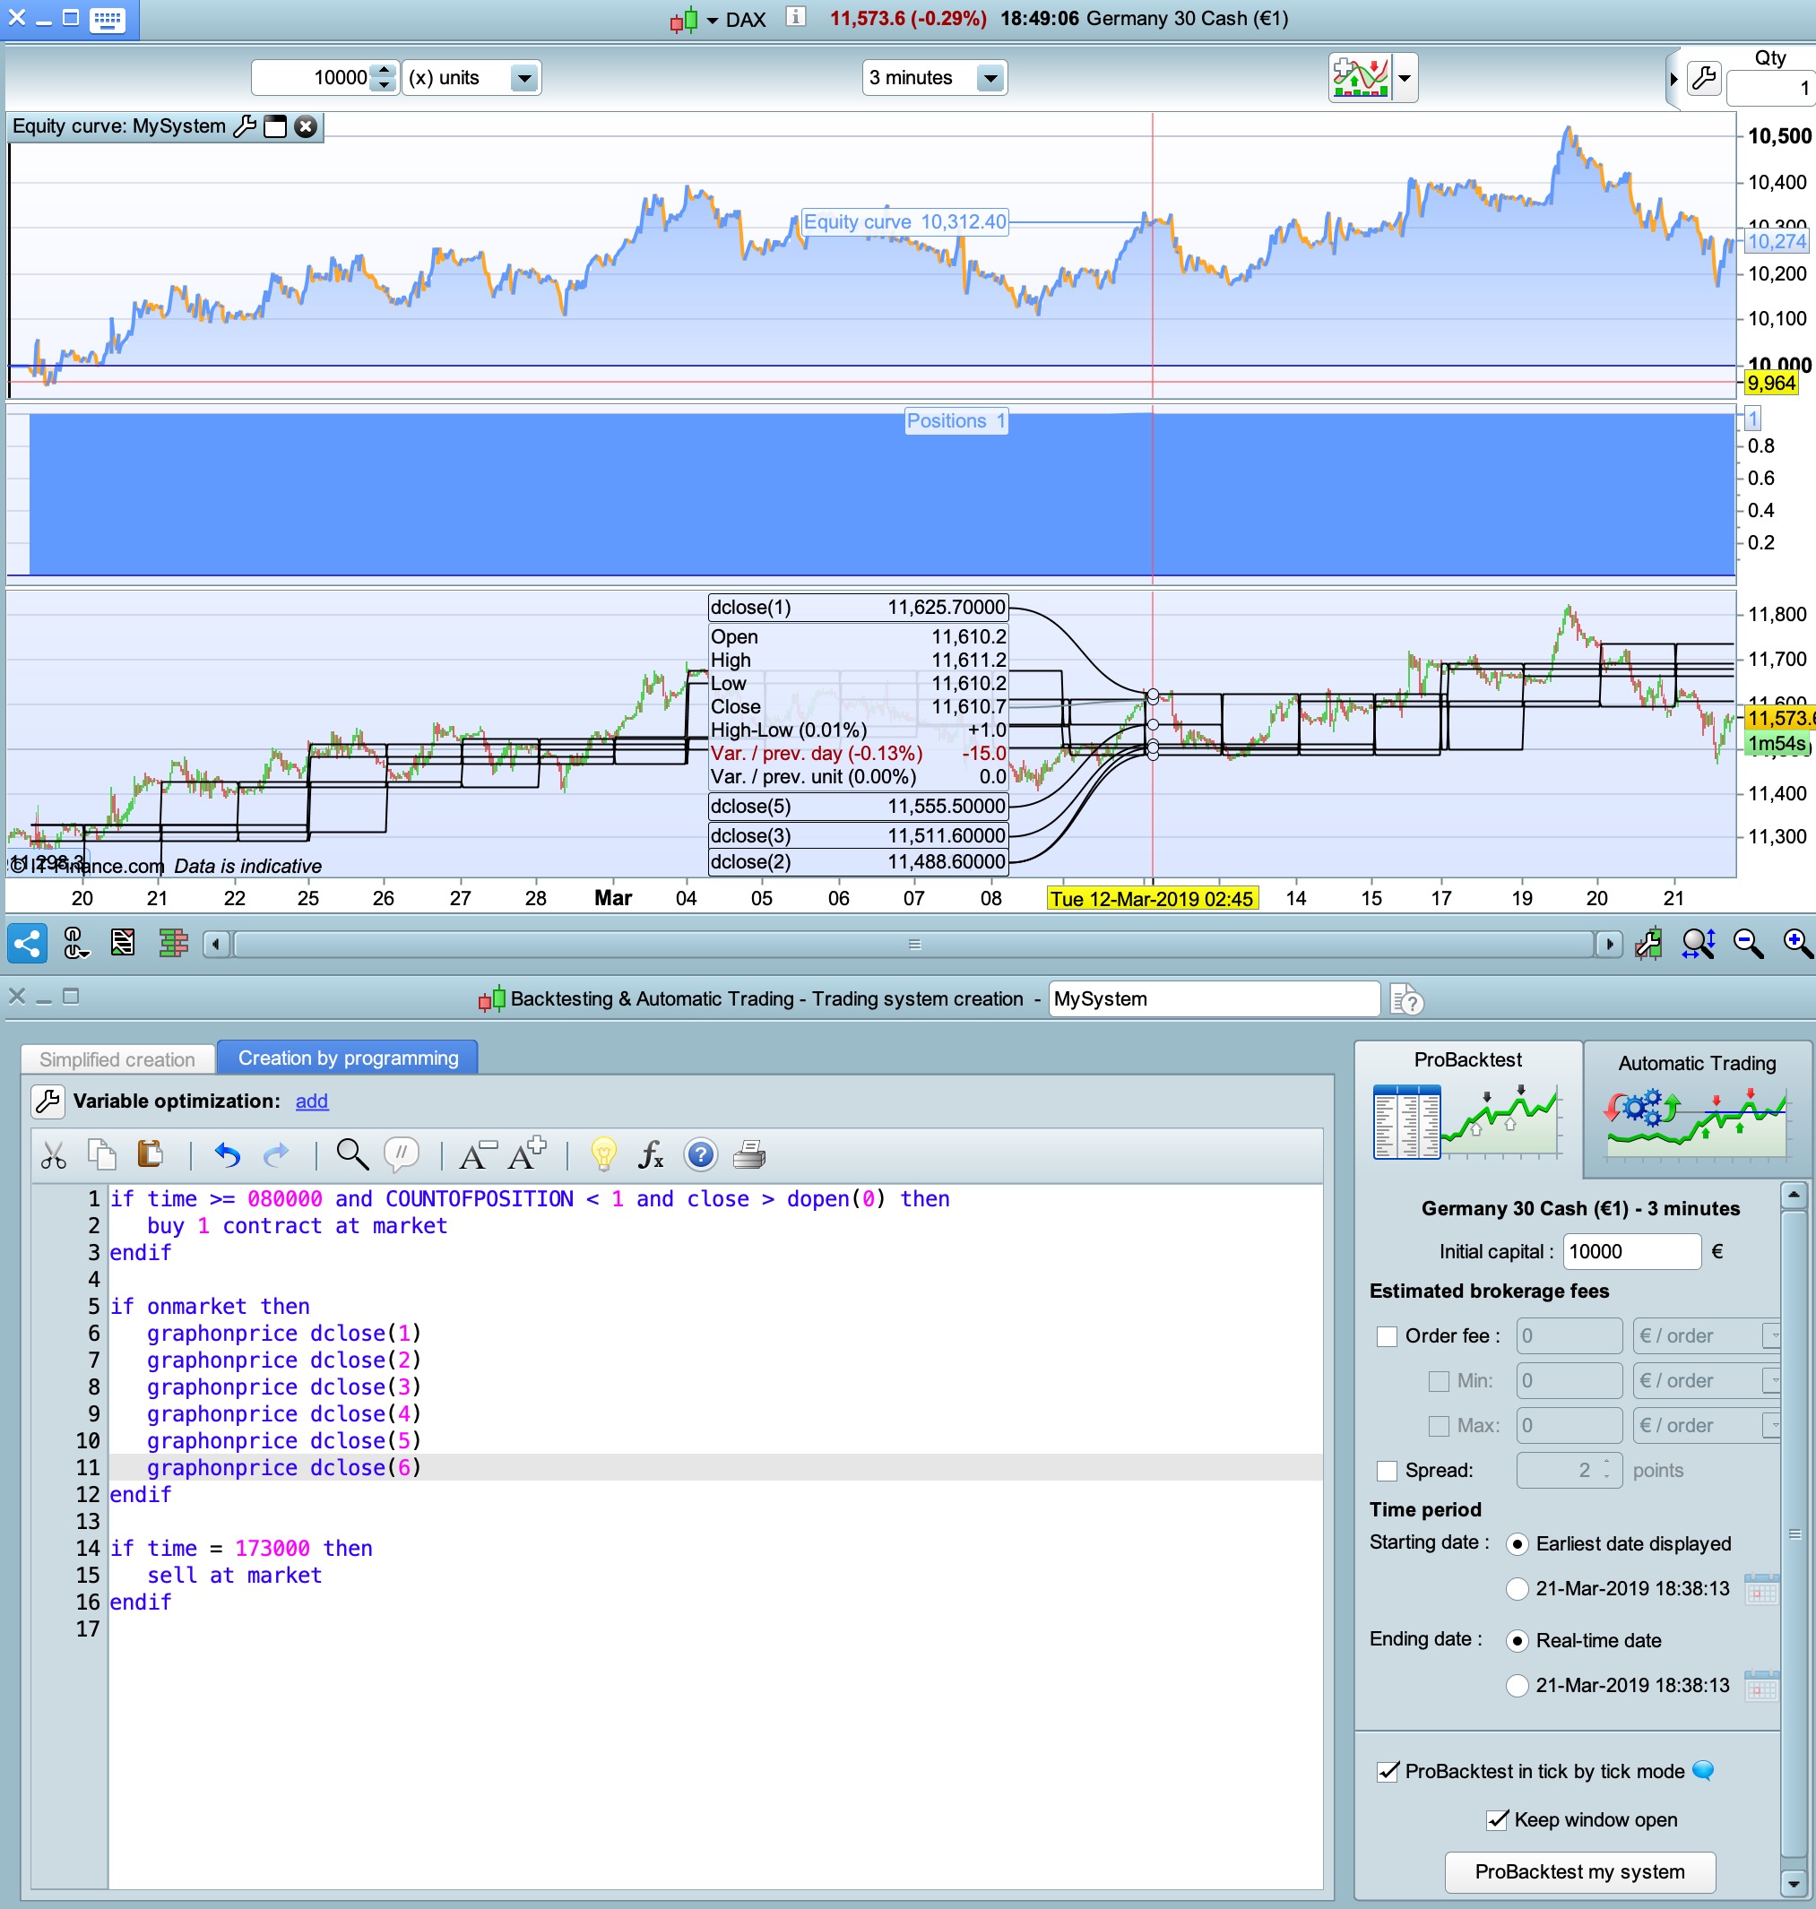Click the zoom out magnifier on chart
The image size is (1816, 1909).
coord(1748,943)
